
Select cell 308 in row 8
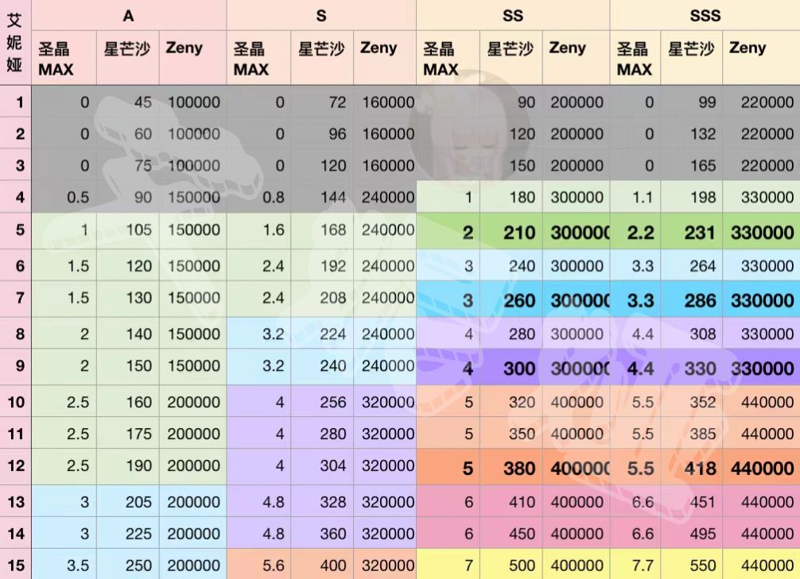[691, 334]
